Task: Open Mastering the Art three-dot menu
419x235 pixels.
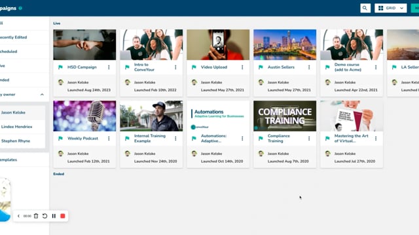Action: click(376, 138)
